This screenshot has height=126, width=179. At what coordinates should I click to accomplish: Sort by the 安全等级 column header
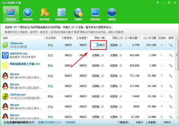(51, 38)
